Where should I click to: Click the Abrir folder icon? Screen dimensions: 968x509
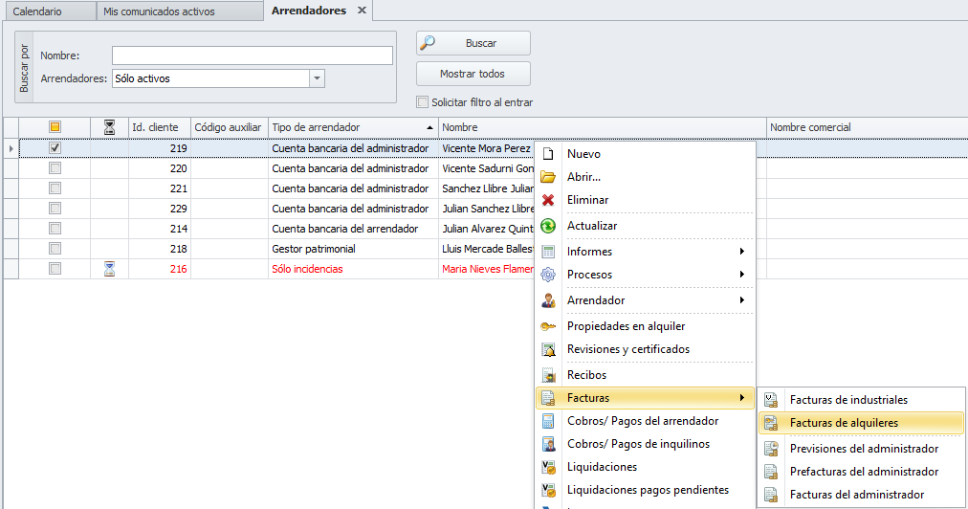point(547,177)
